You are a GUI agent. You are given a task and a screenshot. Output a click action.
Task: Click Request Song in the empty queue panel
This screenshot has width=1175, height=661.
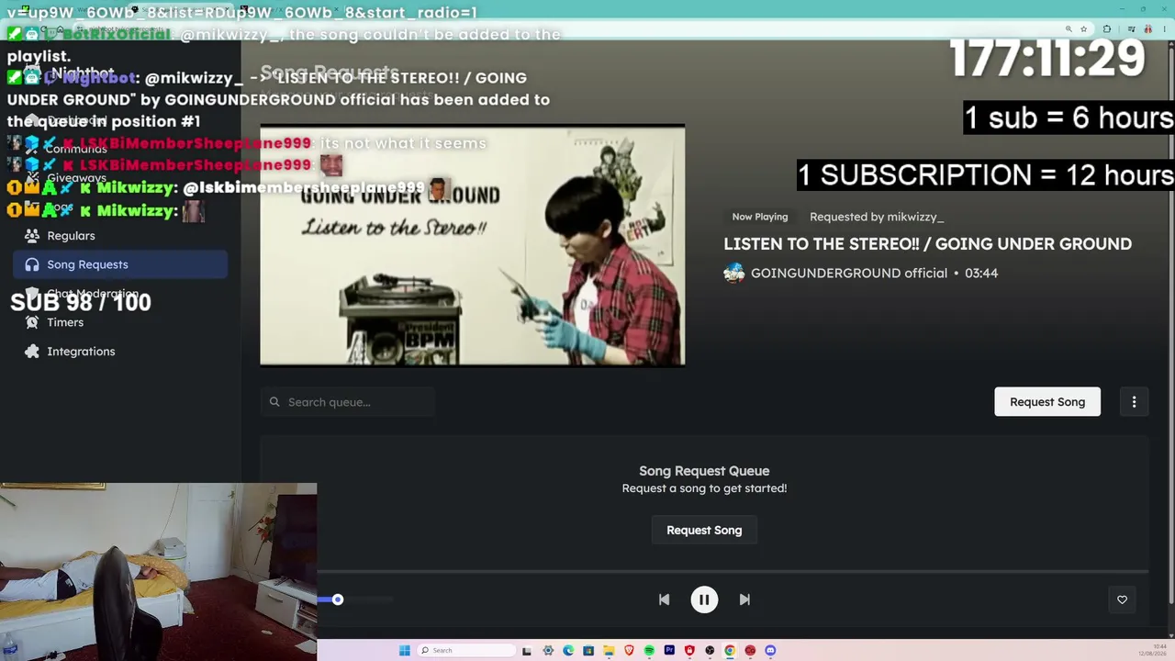tap(704, 530)
